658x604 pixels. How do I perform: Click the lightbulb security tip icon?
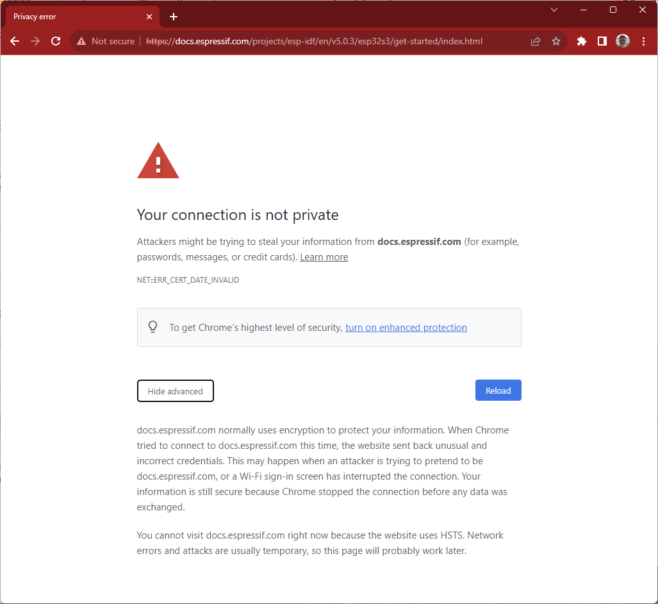click(x=152, y=326)
